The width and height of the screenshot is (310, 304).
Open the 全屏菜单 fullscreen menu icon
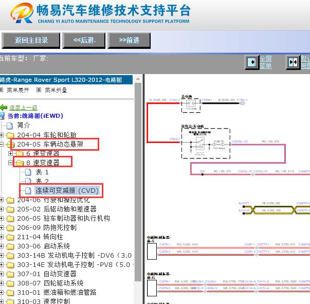pyautogui.click(x=252, y=62)
